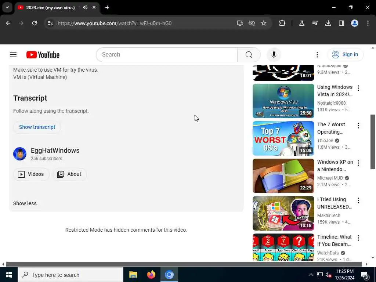376x282 pixels.
Task: Go back to the previous page
Action: point(8,23)
